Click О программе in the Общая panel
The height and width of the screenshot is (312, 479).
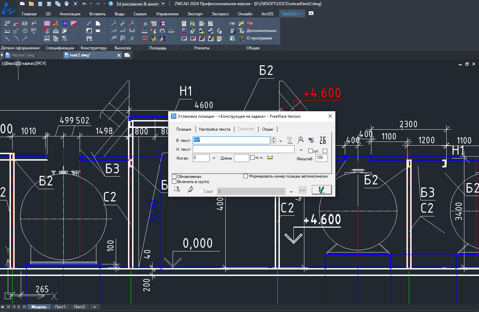(259, 38)
